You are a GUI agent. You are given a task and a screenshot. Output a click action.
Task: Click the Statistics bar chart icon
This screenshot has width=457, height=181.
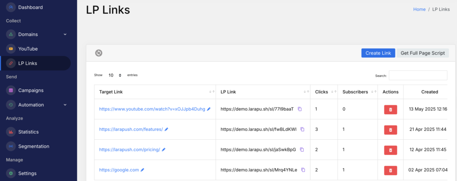[11, 132]
